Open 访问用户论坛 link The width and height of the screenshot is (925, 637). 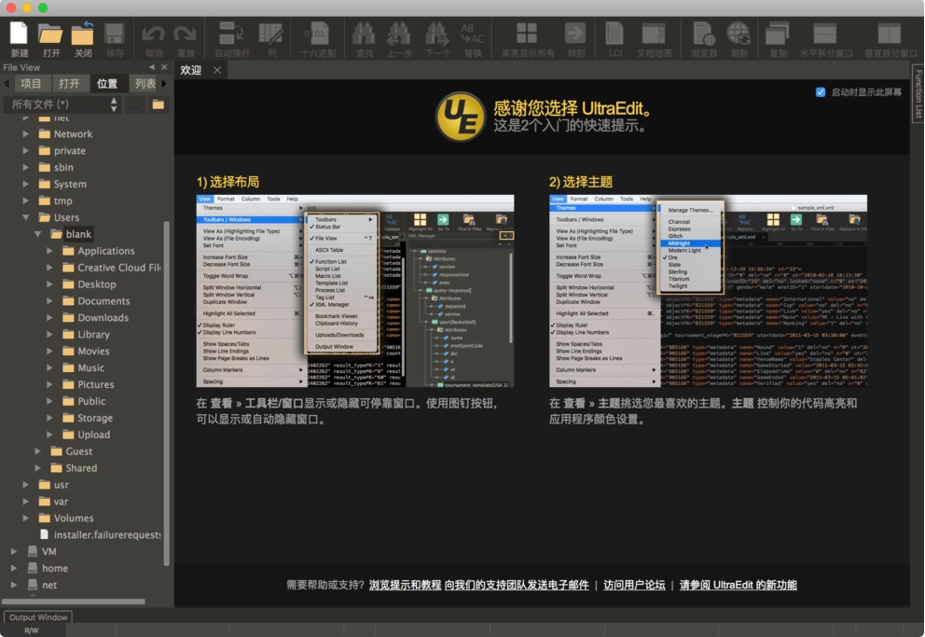coord(634,585)
